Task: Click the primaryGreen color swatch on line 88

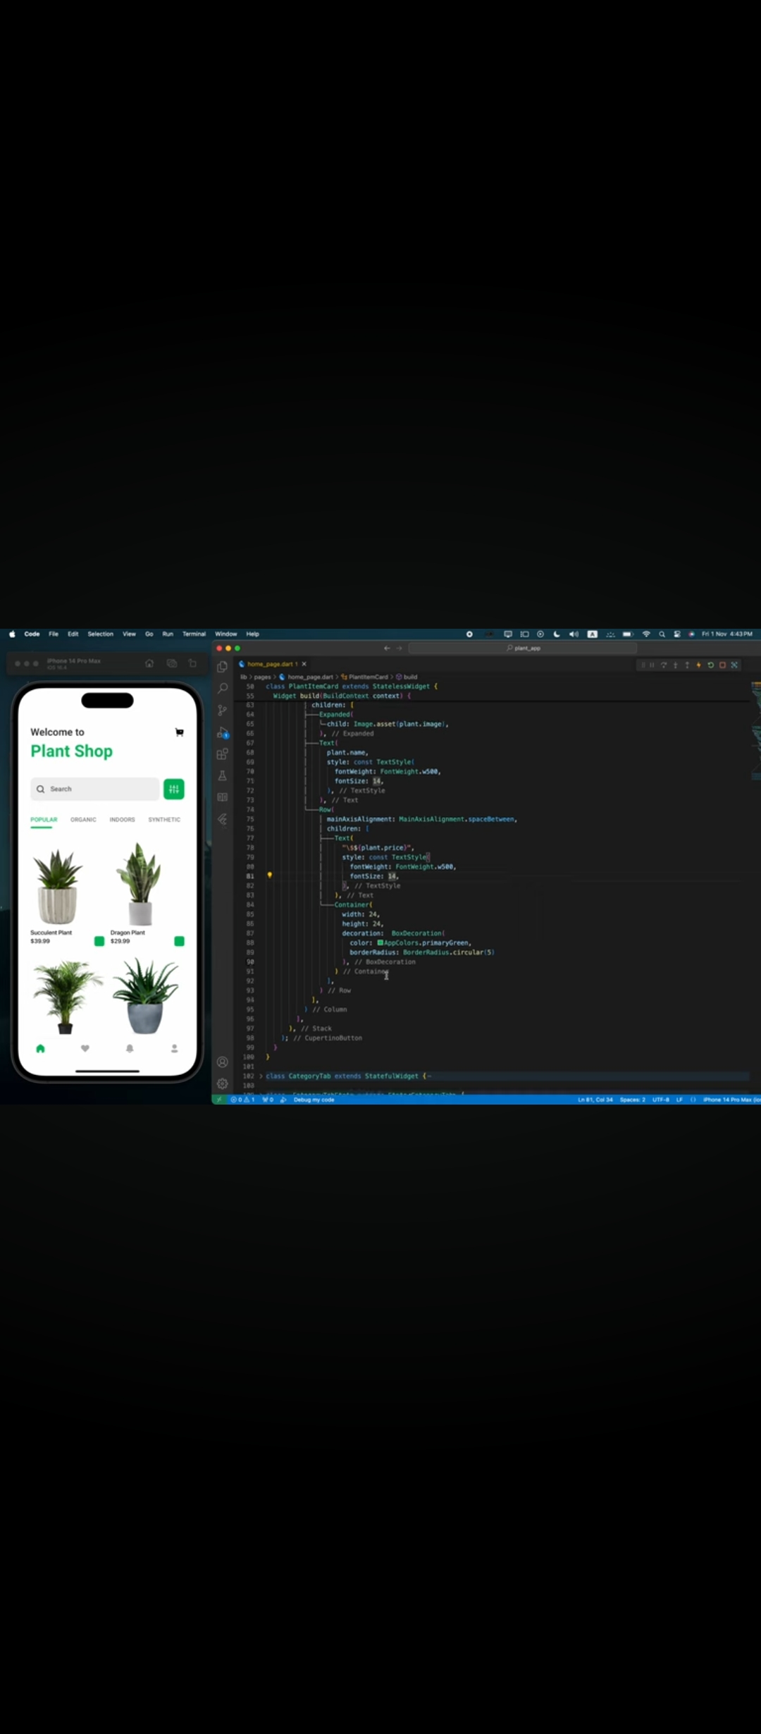Action: 380,942
